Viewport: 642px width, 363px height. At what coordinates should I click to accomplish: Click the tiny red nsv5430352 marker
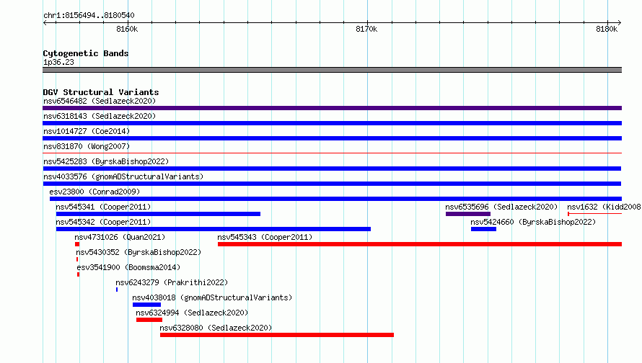pos(77,259)
